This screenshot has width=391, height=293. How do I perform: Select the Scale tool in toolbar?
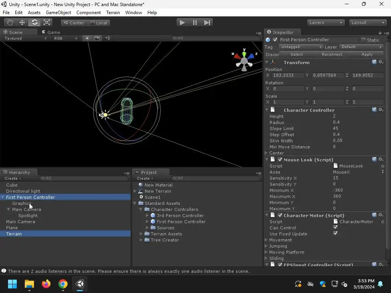click(x=47, y=23)
